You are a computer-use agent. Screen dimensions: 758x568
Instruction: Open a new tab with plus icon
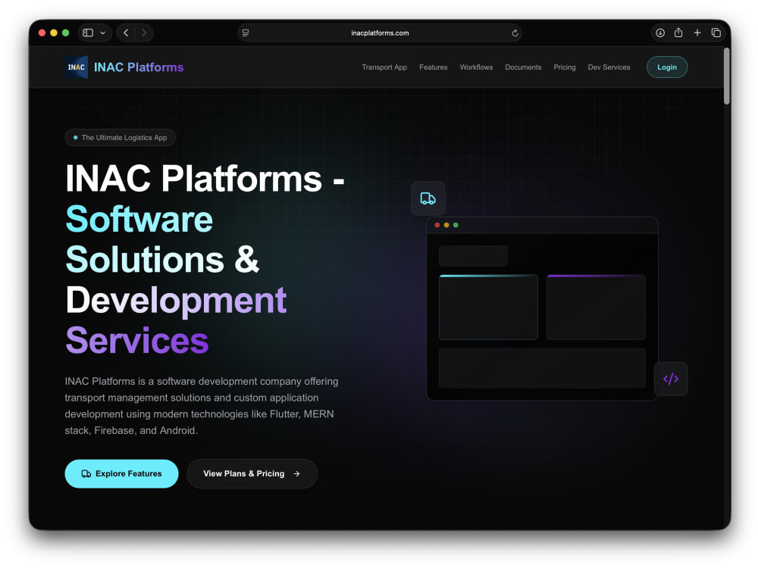coord(697,33)
